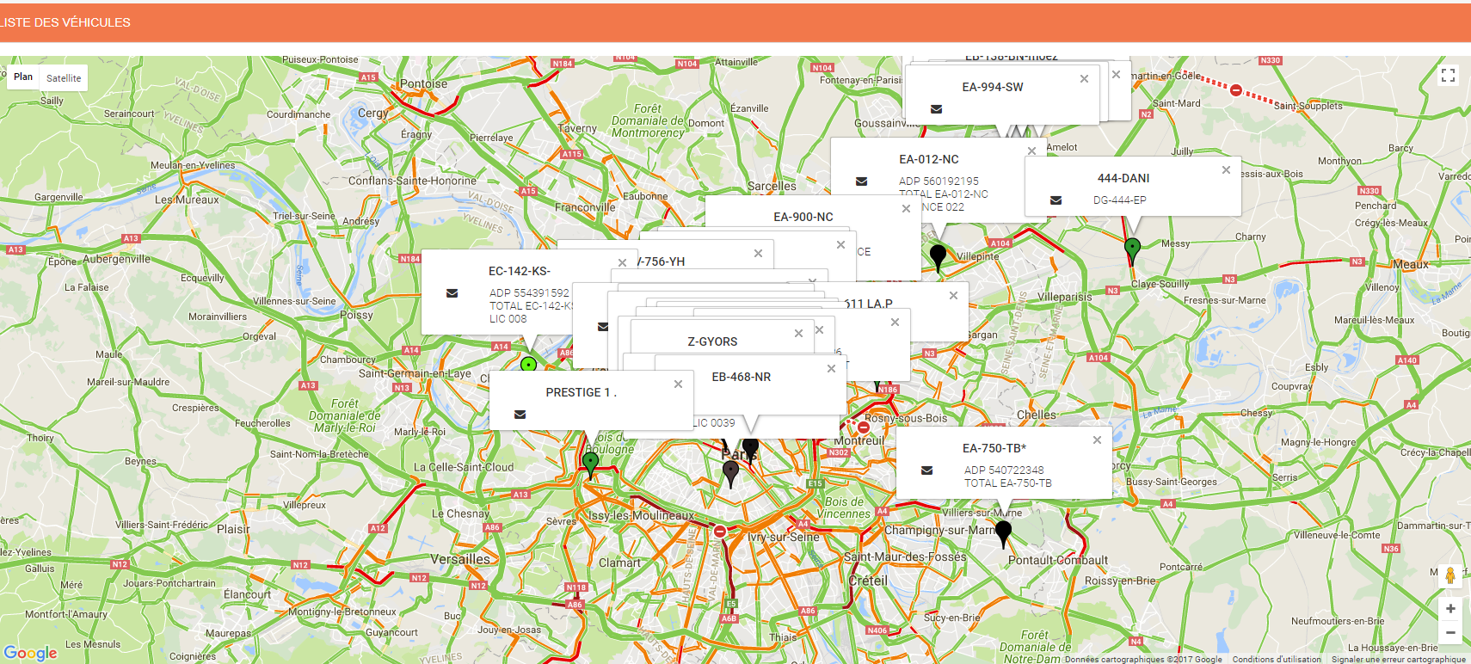Close the PRESTIGE 1 info window

tap(678, 384)
